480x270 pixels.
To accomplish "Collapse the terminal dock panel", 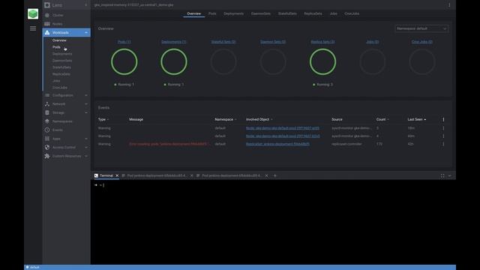I will pos(449,175).
